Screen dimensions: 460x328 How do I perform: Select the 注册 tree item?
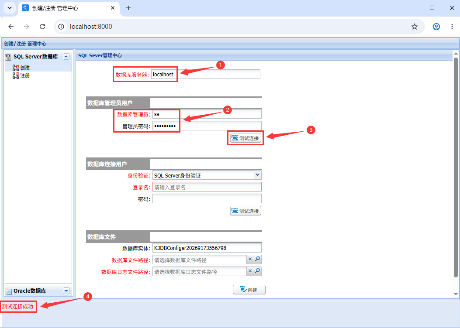pos(21,75)
